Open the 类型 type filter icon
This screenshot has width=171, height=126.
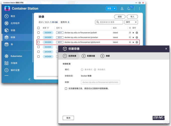point(48,28)
